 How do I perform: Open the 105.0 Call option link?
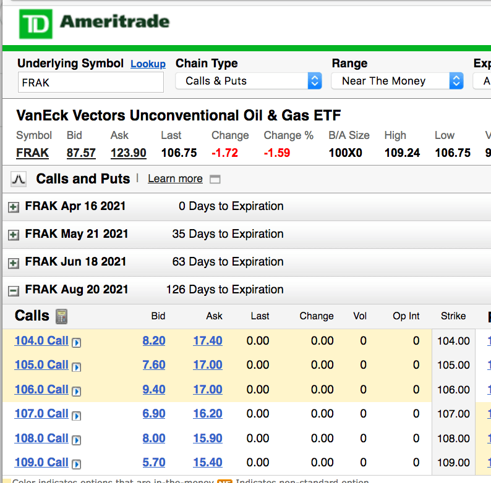click(x=41, y=365)
